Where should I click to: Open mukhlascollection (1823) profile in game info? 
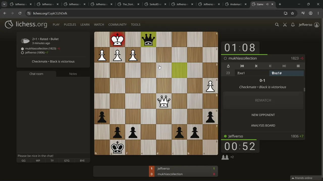tap(41, 49)
